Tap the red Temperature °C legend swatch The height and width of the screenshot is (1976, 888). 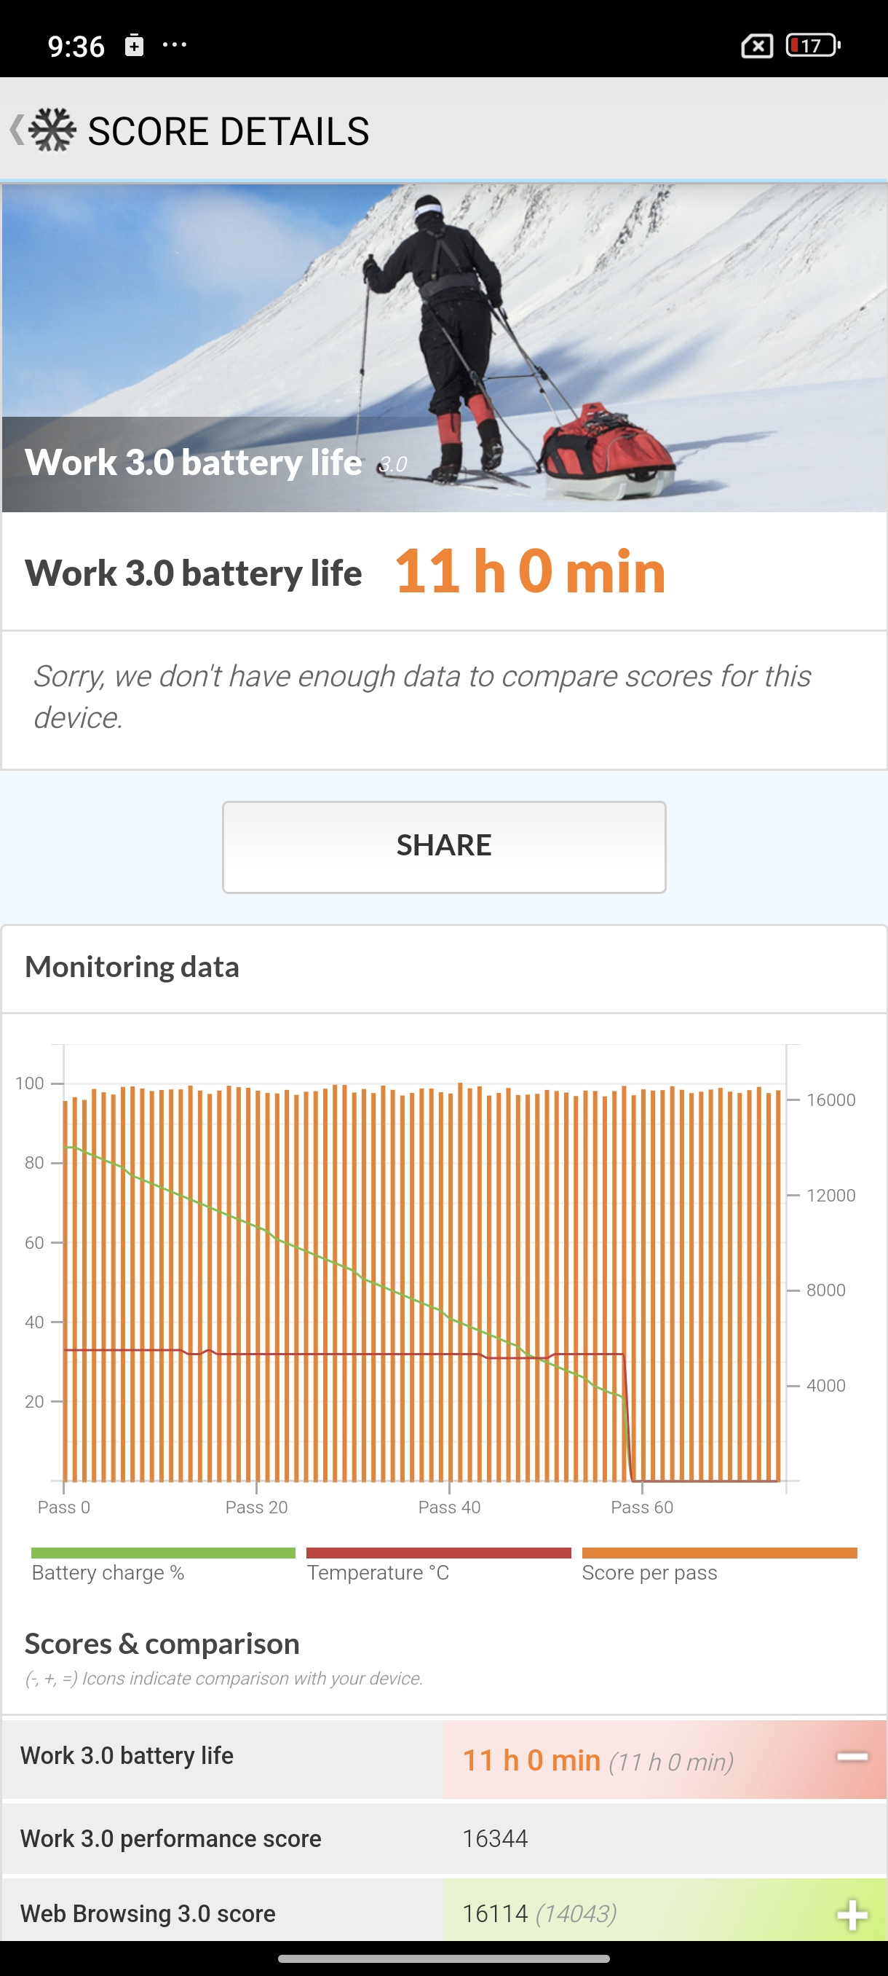438,1553
